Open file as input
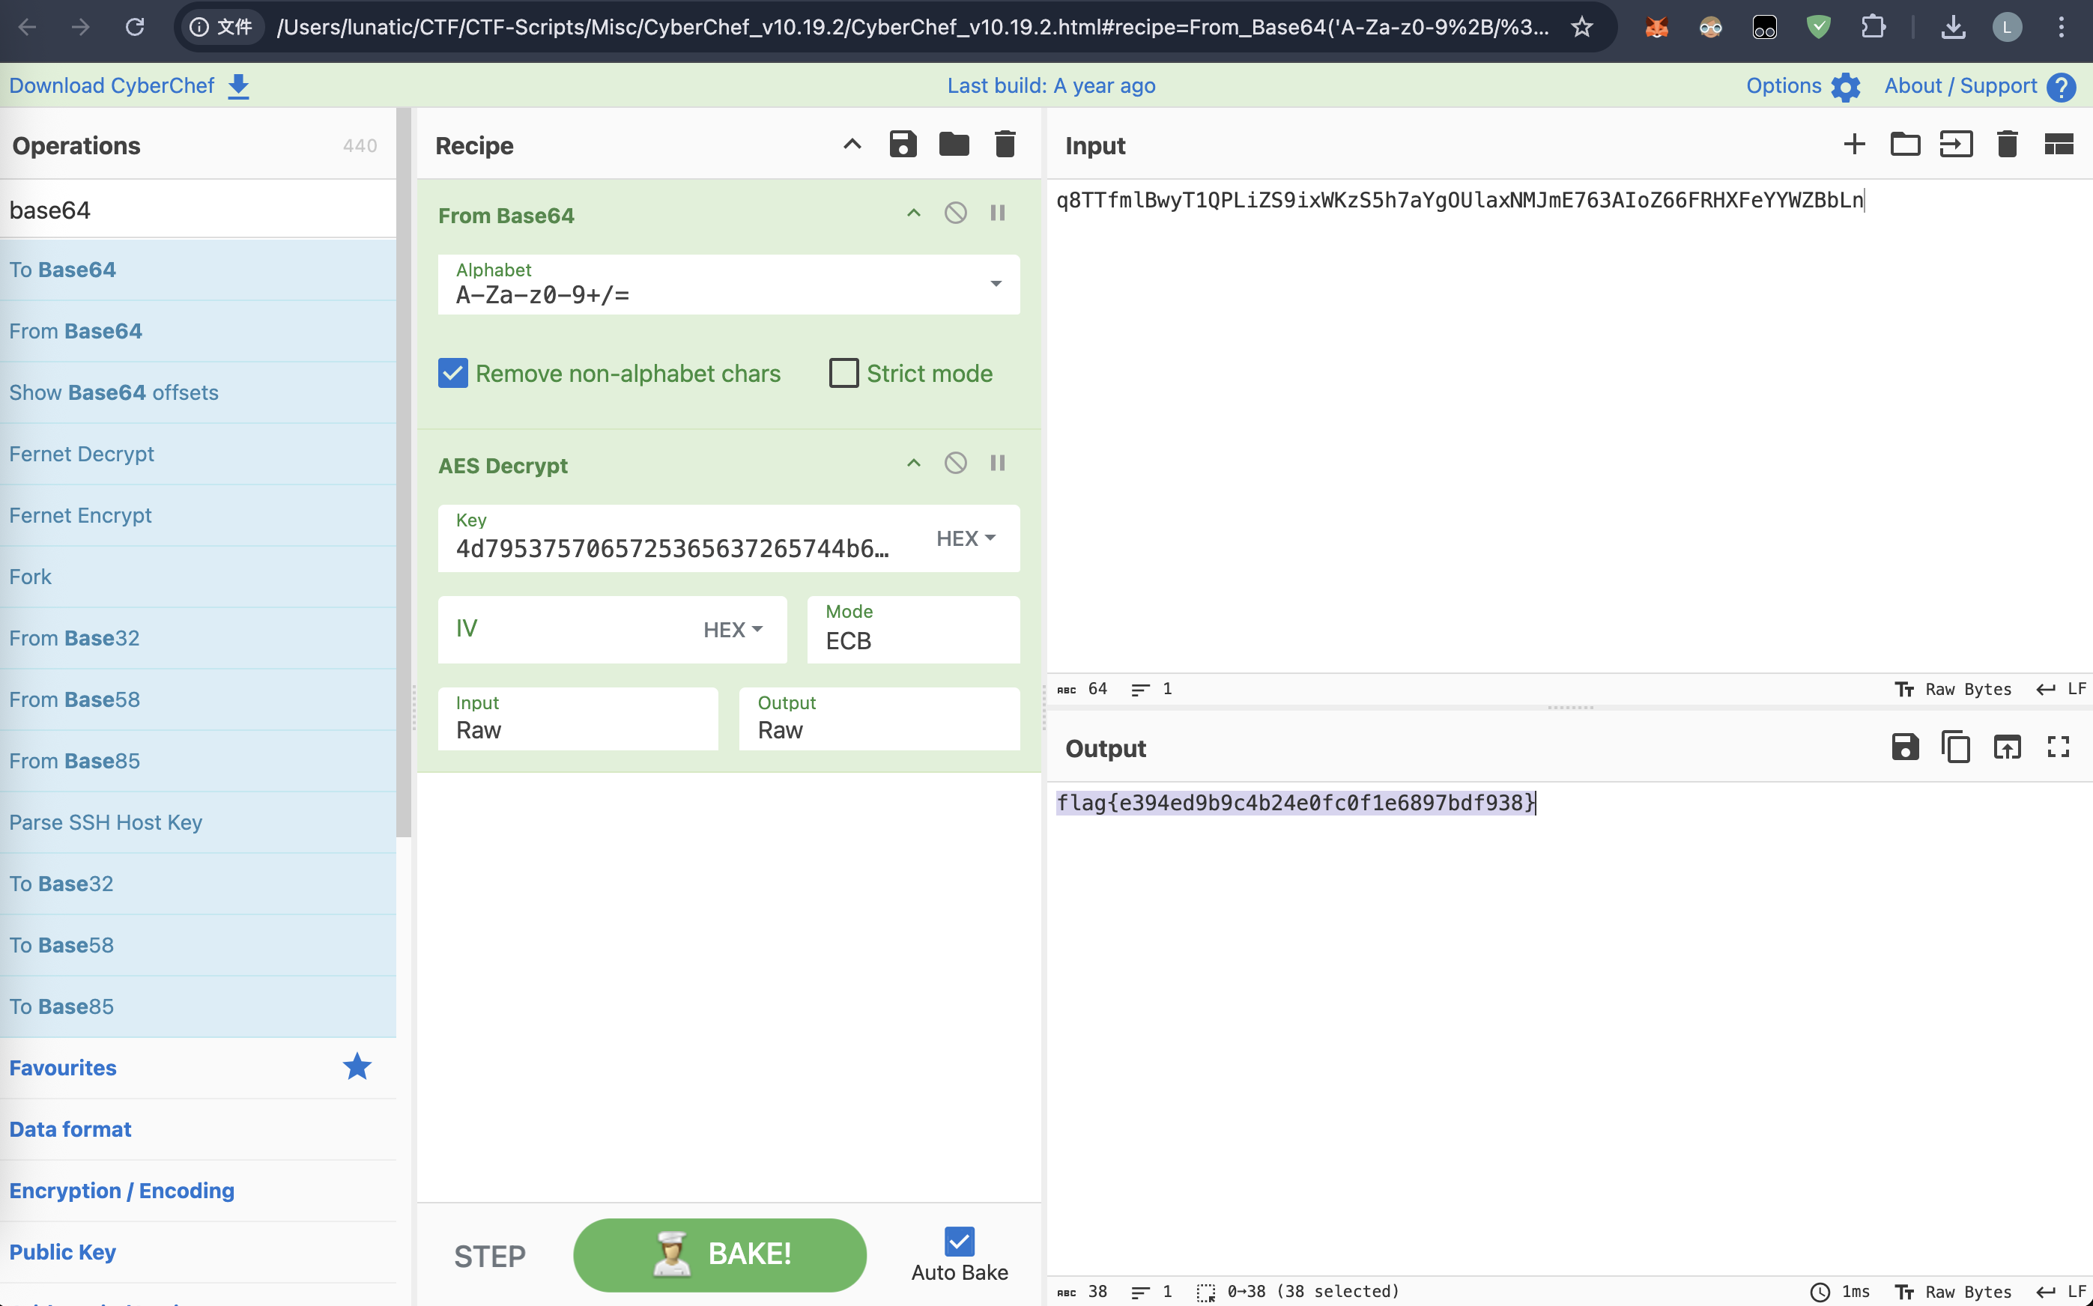2093x1306 pixels. coord(1956,145)
